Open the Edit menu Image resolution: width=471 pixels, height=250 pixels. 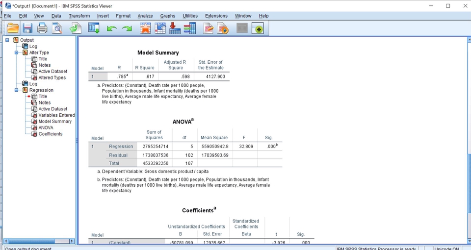[x=23, y=16]
